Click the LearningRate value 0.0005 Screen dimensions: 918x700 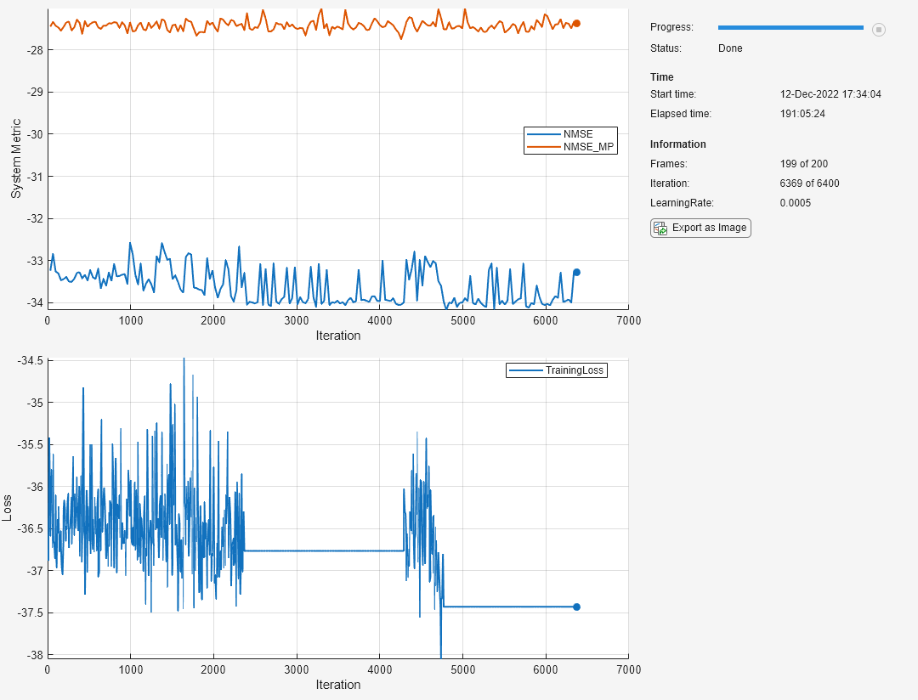pyautogui.click(x=795, y=203)
